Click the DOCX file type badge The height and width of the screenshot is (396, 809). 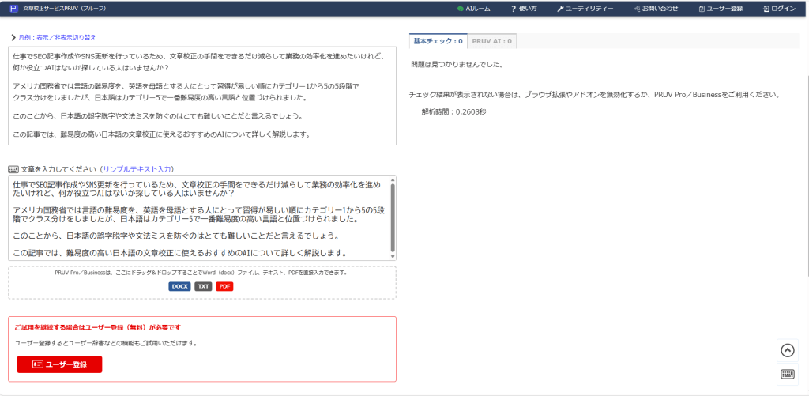[x=180, y=286]
